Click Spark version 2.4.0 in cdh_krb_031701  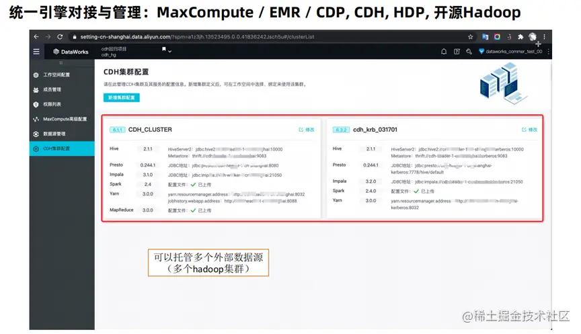click(371, 191)
